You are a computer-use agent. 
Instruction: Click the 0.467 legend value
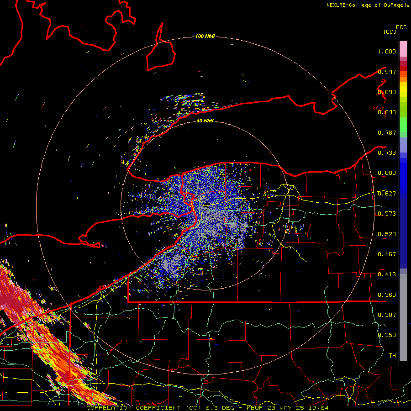(x=387, y=254)
